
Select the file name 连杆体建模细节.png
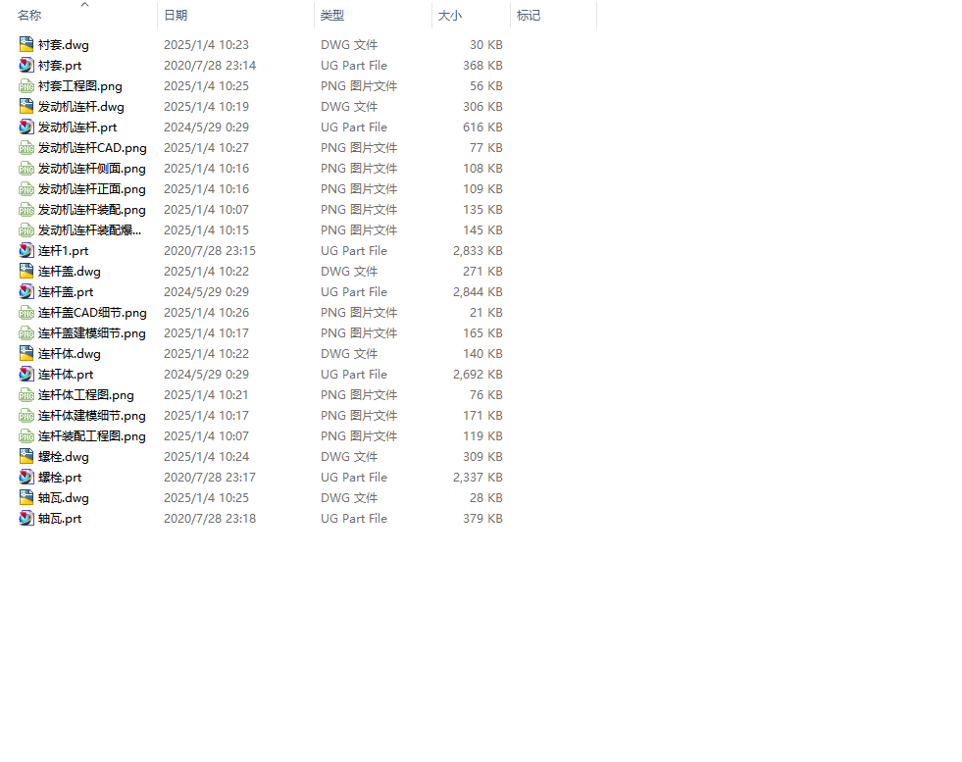point(92,416)
